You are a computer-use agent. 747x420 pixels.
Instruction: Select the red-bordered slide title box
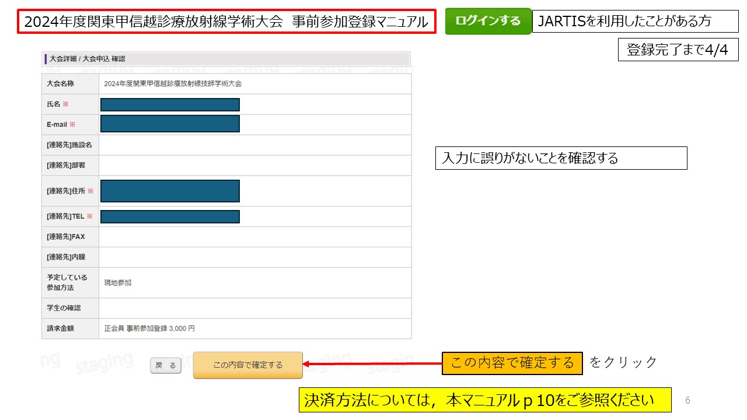tap(226, 22)
